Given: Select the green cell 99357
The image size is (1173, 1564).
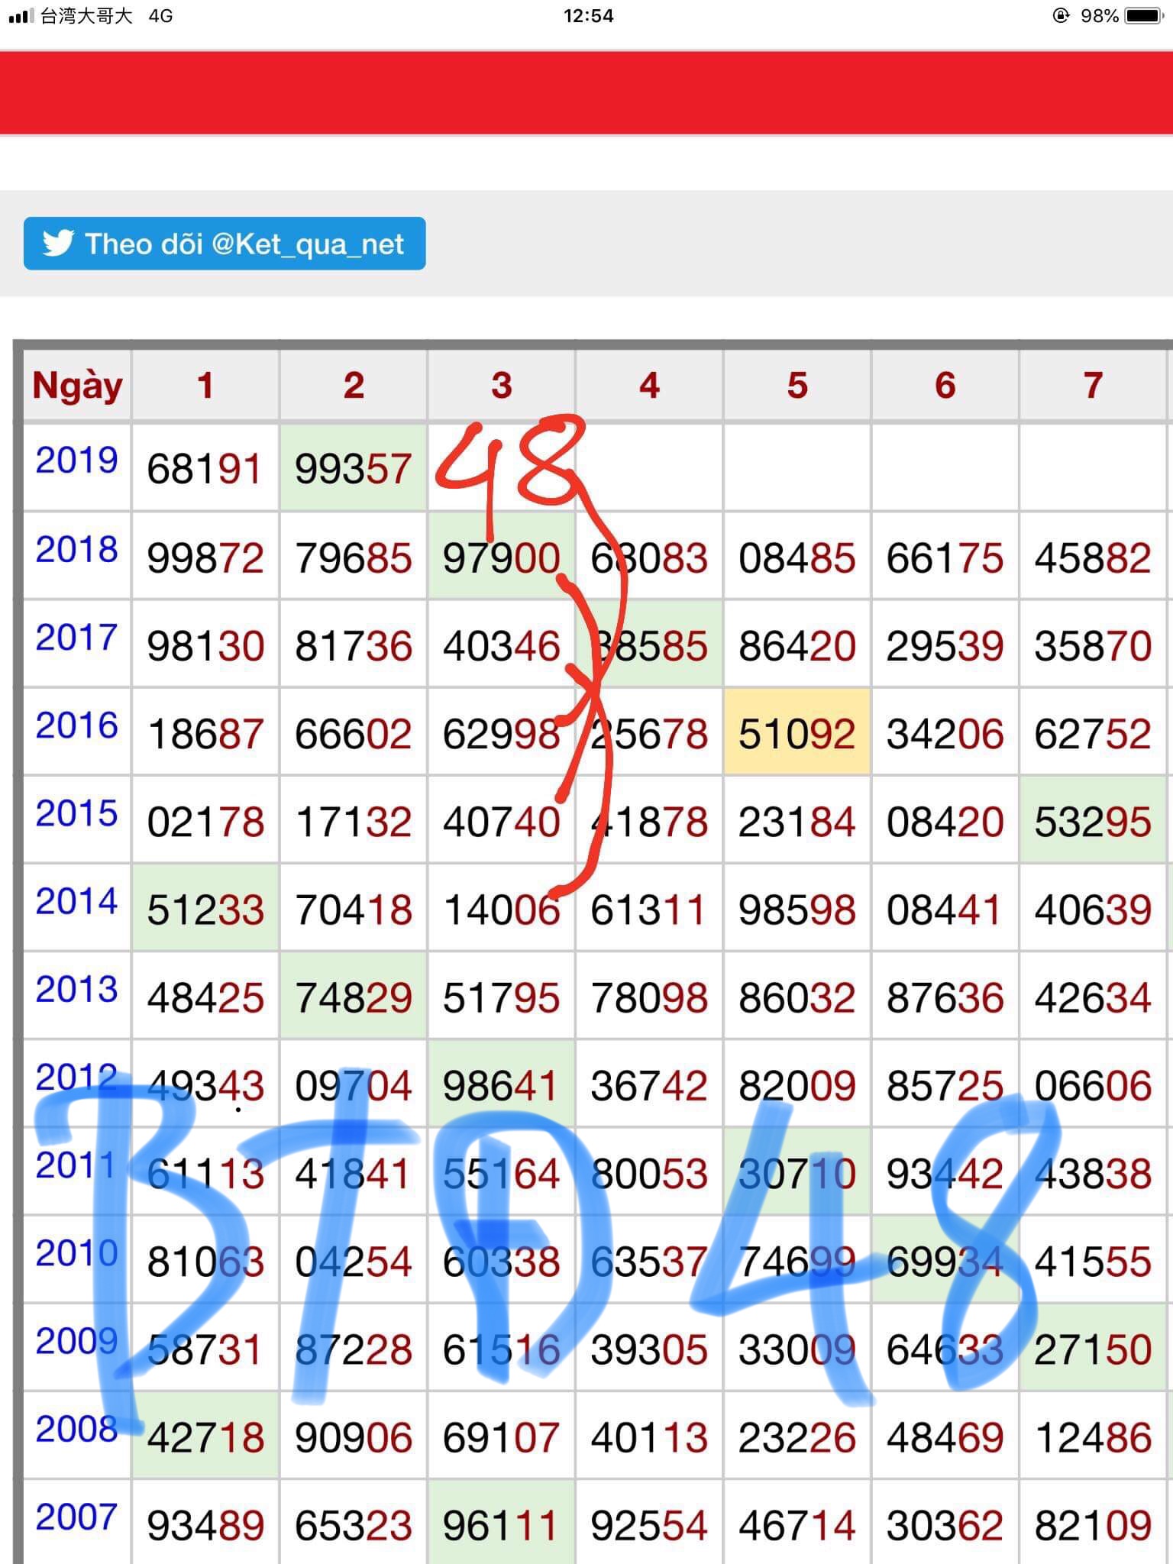Looking at the screenshot, I should 353,469.
